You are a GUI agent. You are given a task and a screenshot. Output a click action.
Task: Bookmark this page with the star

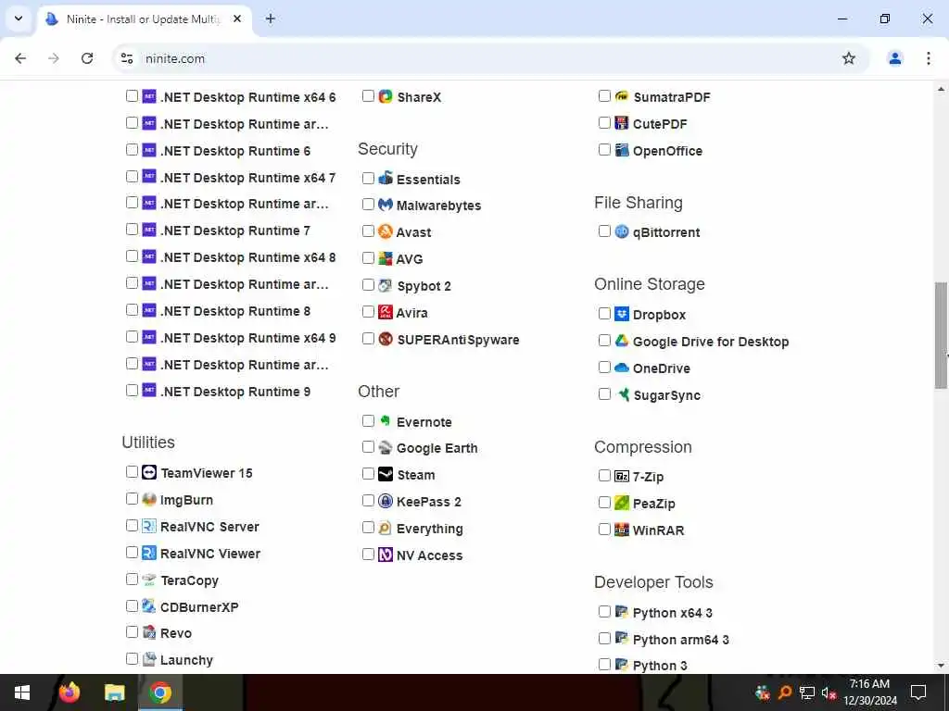point(849,58)
